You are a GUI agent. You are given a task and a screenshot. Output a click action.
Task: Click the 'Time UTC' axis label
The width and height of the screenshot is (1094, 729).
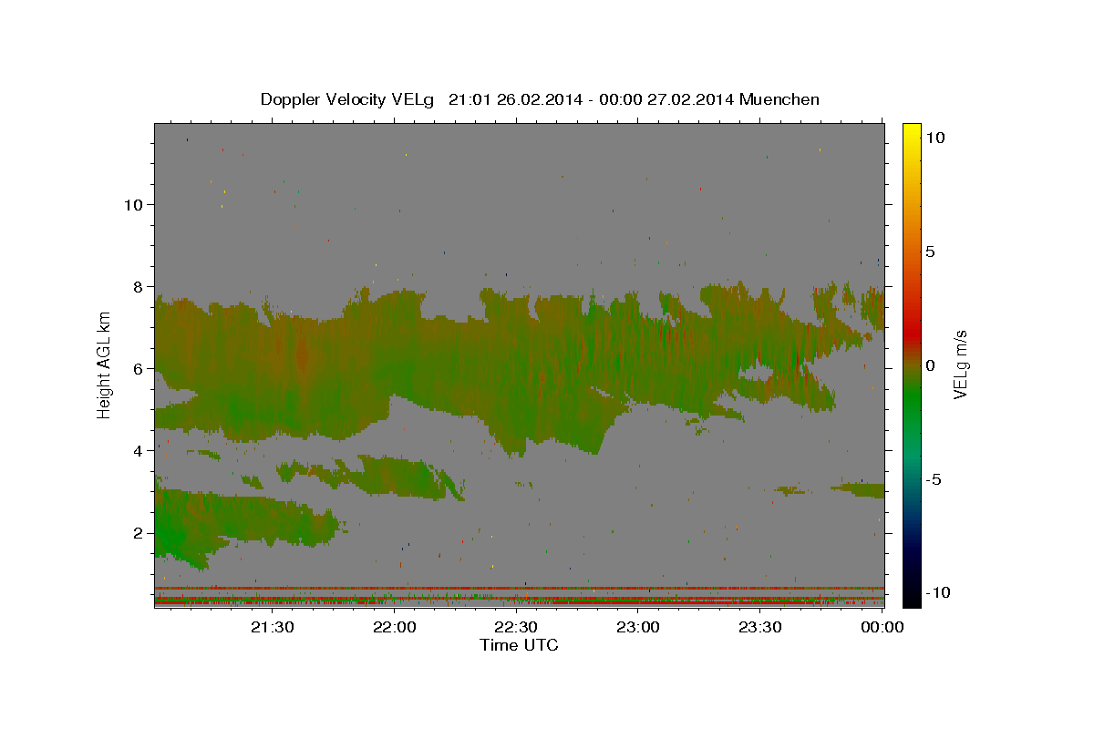coord(519,645)
